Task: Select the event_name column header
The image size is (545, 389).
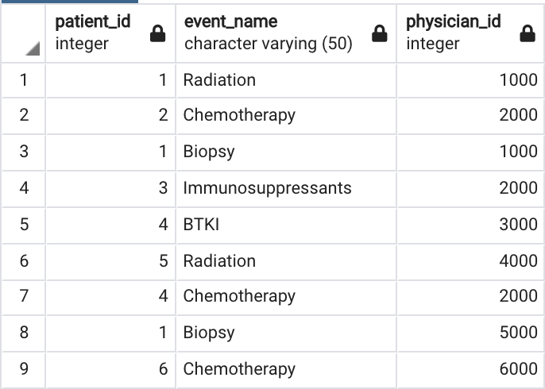Action: (x=286, y=33)
